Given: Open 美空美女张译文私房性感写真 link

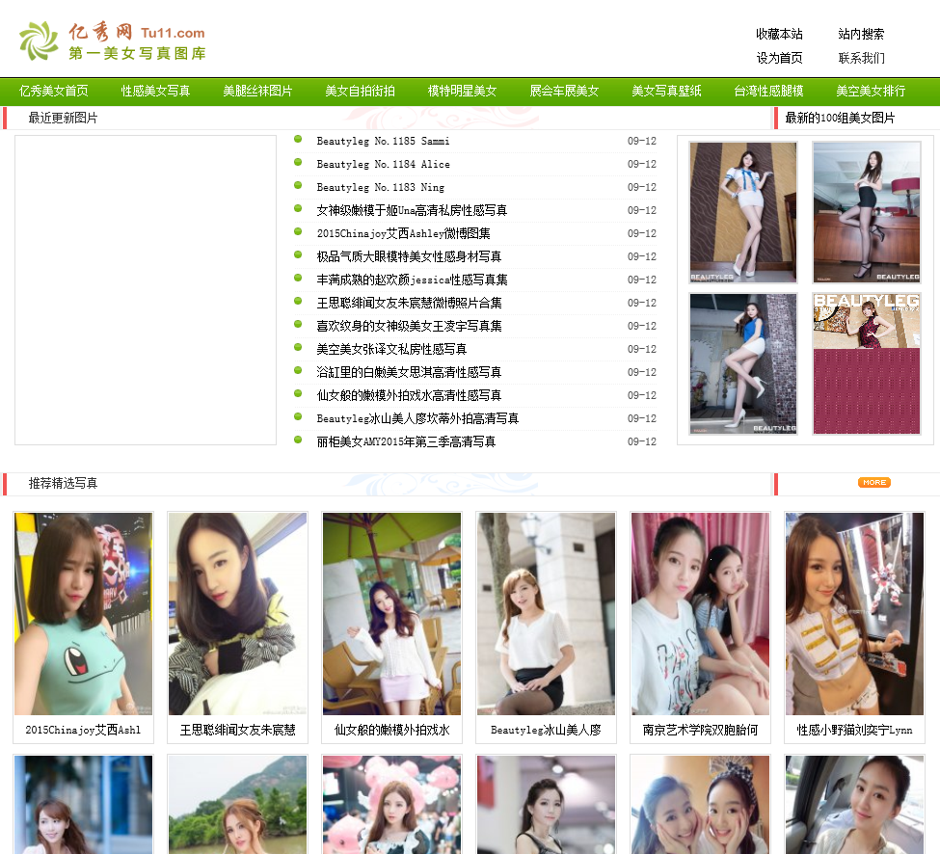Looking at the screenshot, I should [391, 349].
